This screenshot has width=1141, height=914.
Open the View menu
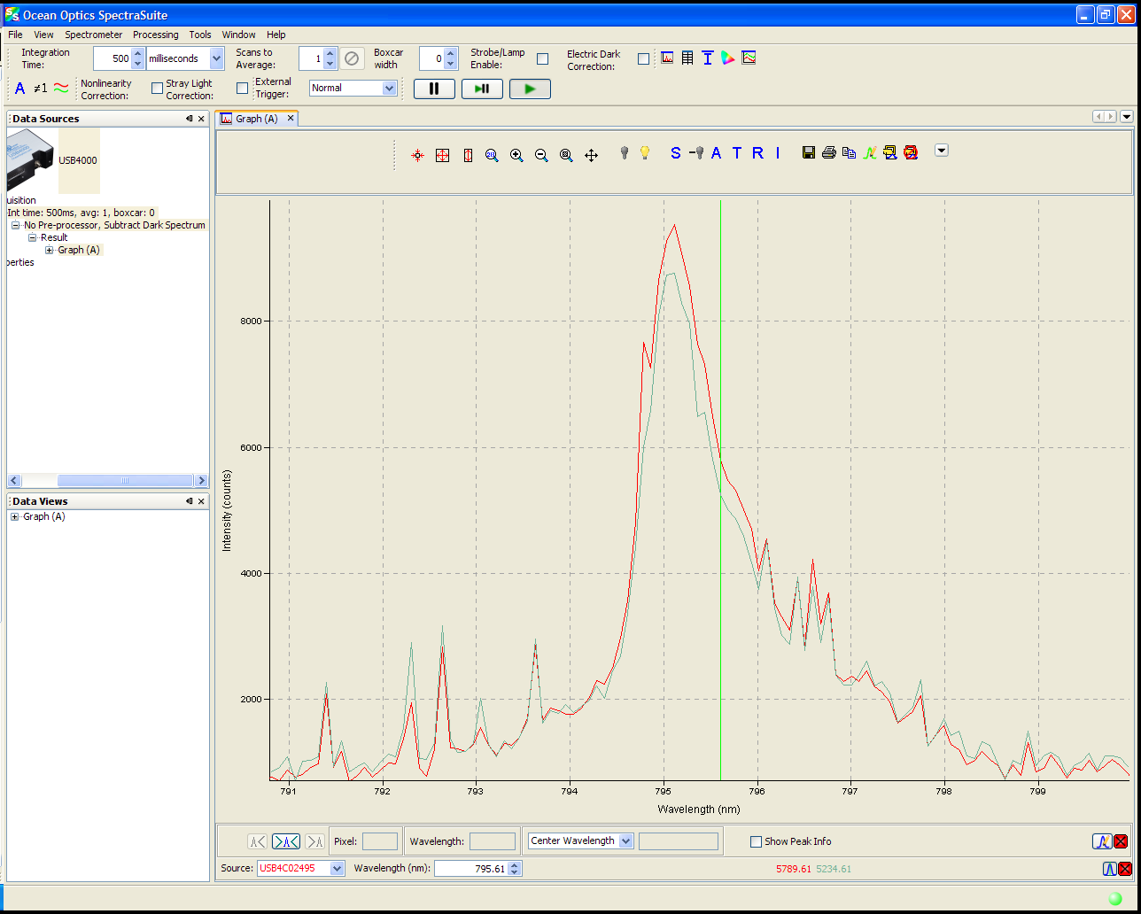coord(43,35)
